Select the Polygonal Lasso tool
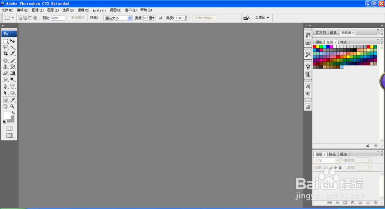 point(5,47)
